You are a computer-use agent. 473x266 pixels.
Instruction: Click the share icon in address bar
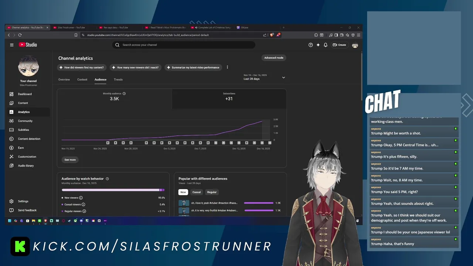265,35
